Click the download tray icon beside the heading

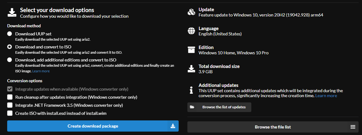point(12,13)
